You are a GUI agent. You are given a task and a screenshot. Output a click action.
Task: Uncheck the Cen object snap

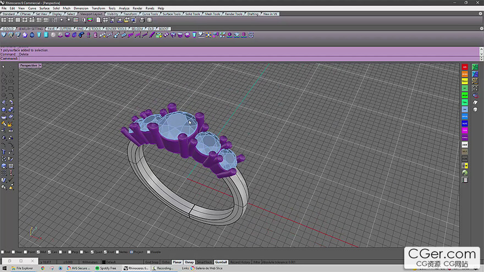[50, 252]
